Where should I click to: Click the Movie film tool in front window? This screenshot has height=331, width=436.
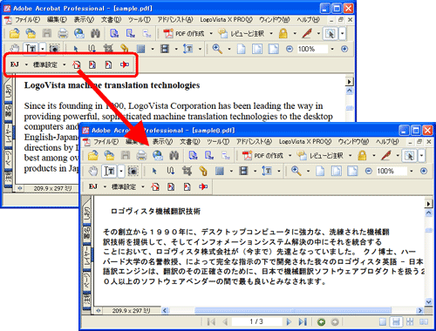pos(243,171)
